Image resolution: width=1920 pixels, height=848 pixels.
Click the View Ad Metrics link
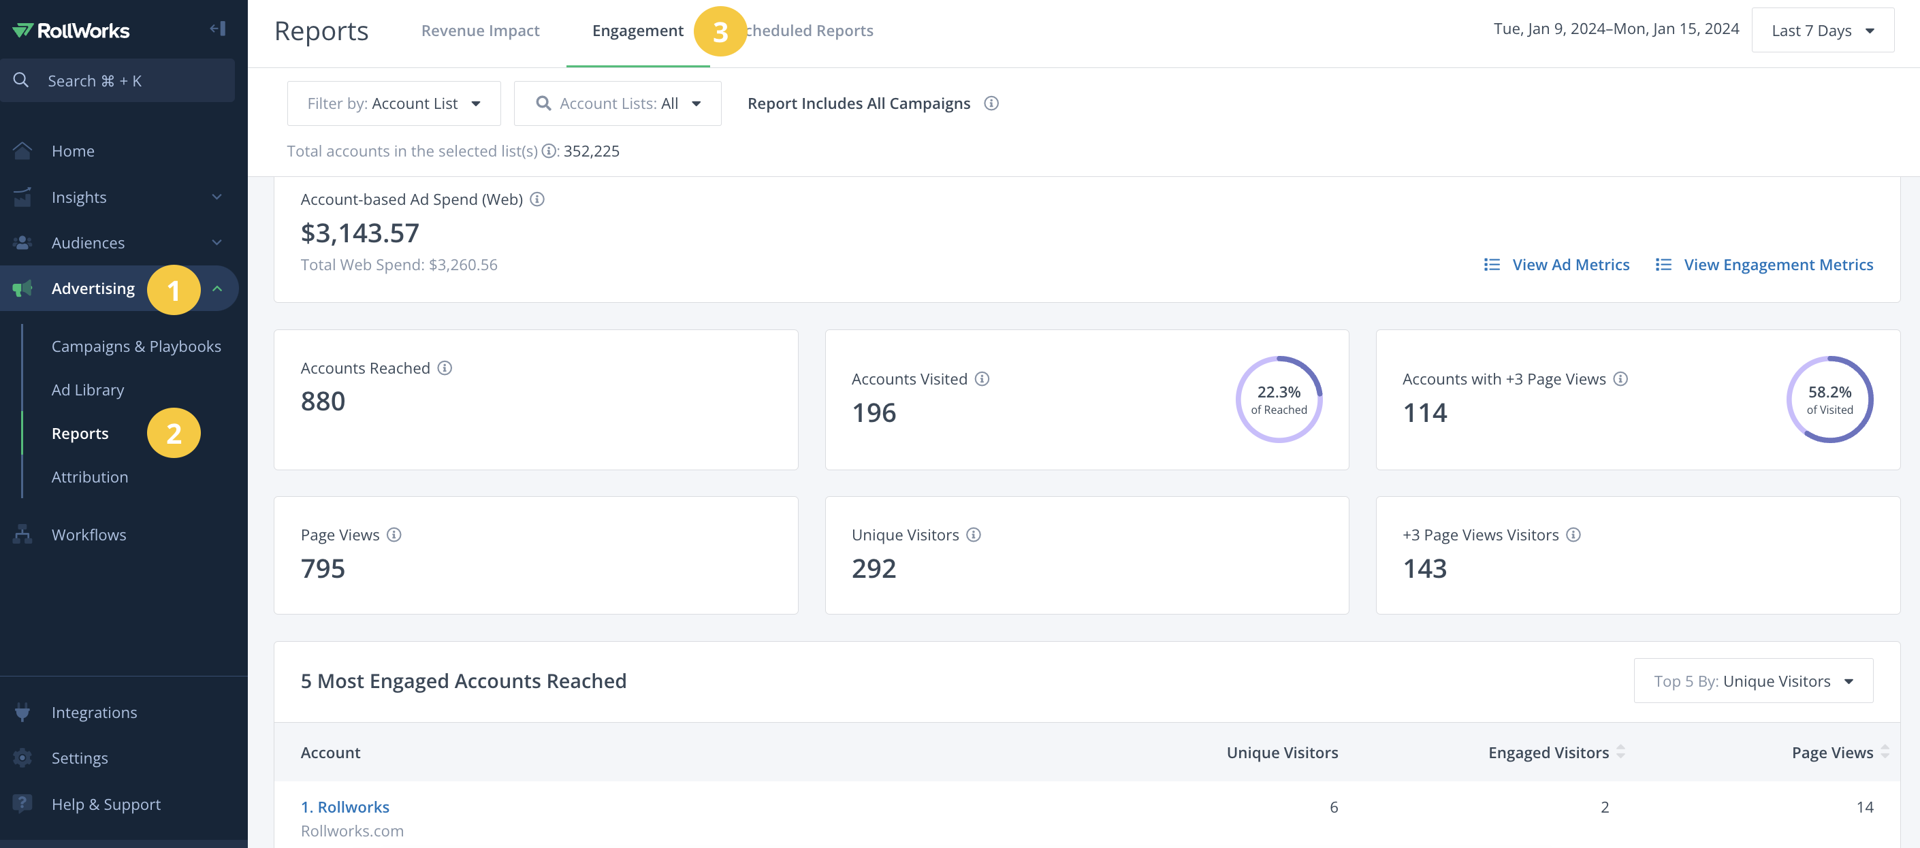pyautogui.click(x=1571, y=265)
